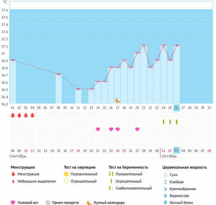Select the pink heart on cycle day 20
The height and width of the screenshot is (205, 216).
pos(137,129)
